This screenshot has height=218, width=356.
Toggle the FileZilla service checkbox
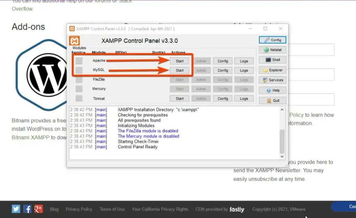79,80
